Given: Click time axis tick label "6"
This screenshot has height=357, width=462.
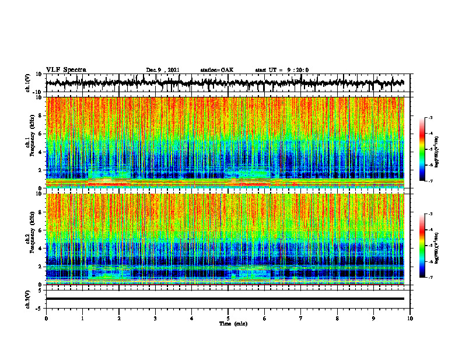Looking at the screenshot, I should pos(265,318).
